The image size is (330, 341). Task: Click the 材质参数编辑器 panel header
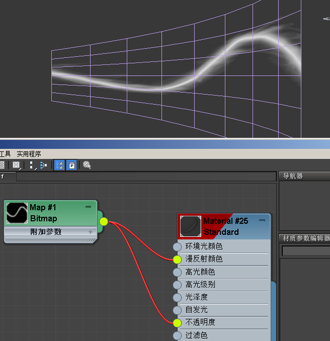coord(304,238)
